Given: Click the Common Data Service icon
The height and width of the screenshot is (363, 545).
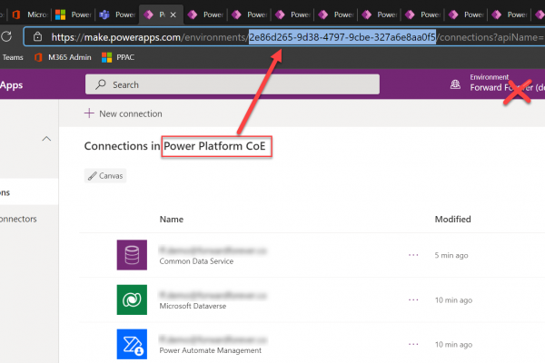Looking at the screenshot, I should point(132,255).
